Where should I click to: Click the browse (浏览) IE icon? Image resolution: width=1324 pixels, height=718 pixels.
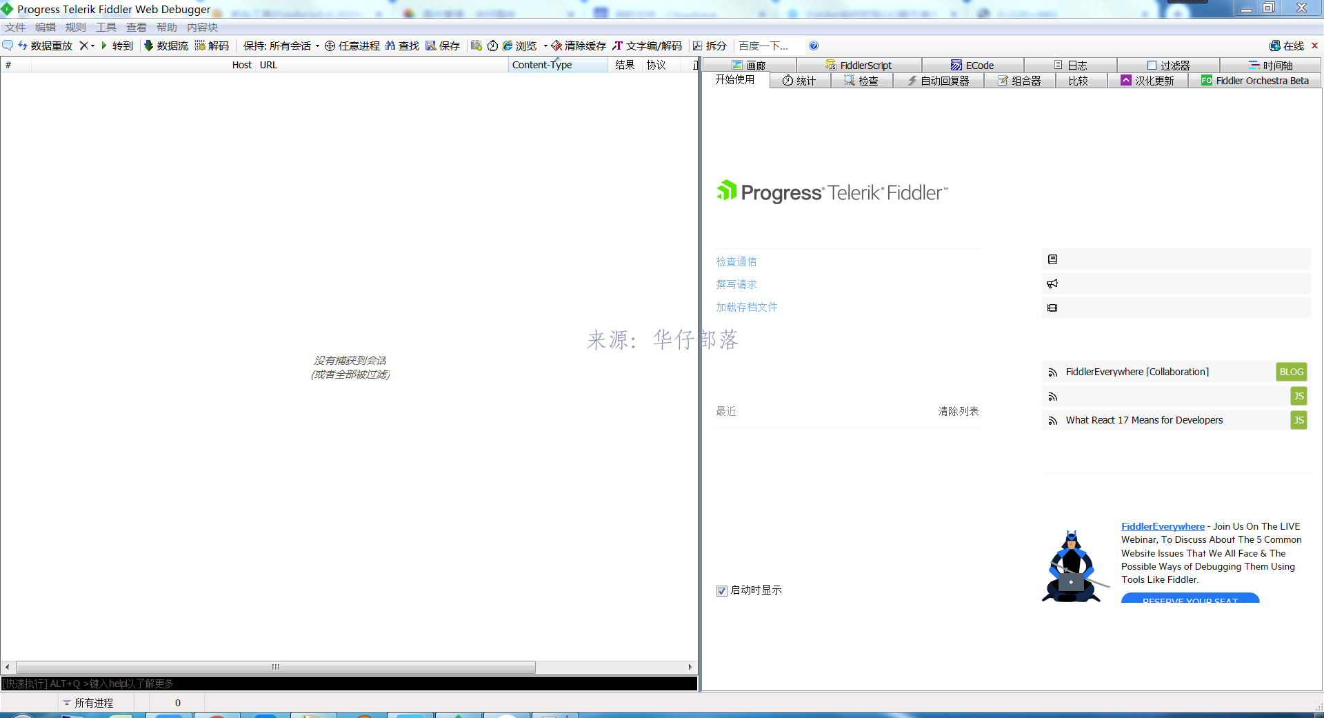[508, 46]
